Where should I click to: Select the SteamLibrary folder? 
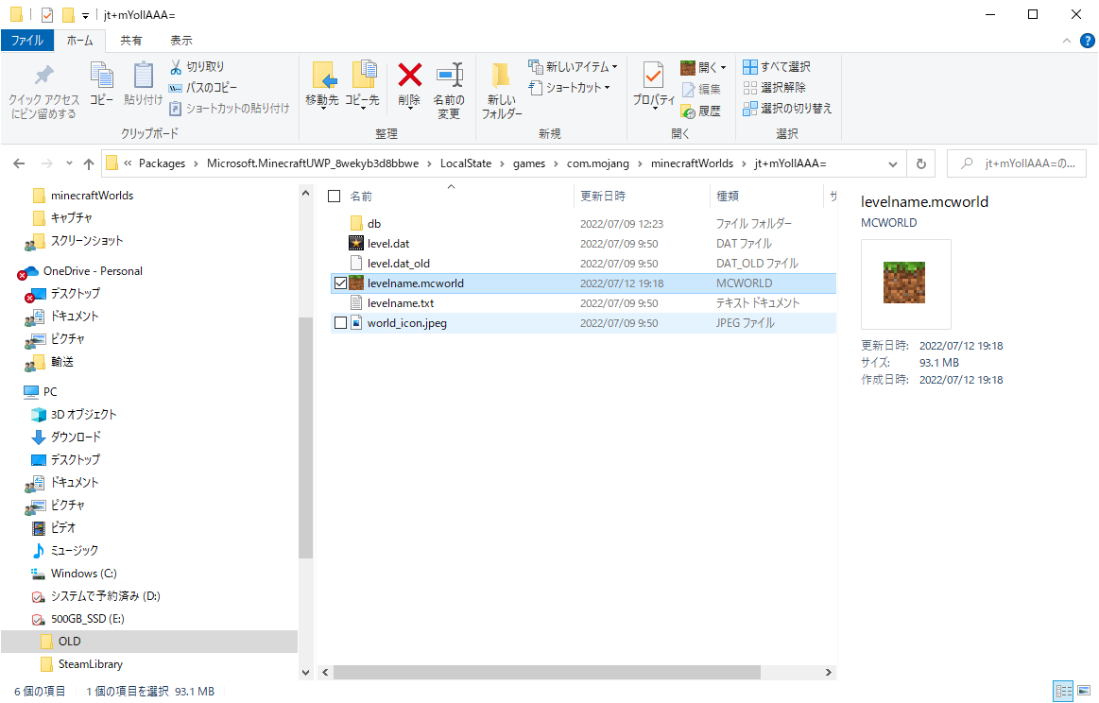point(91,663)
